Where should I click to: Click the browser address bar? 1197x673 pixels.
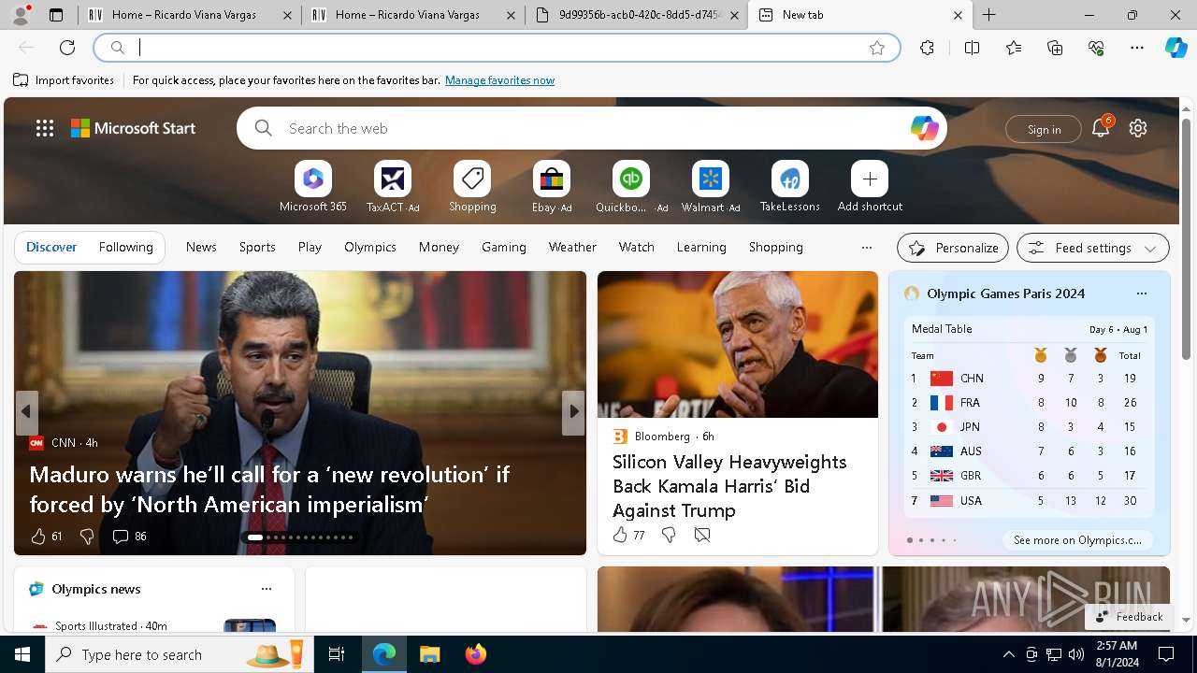[496, 48]
